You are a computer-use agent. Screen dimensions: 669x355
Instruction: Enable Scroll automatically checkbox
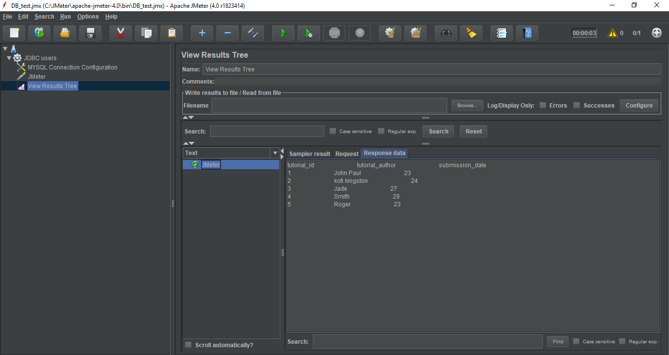(188, 345)
